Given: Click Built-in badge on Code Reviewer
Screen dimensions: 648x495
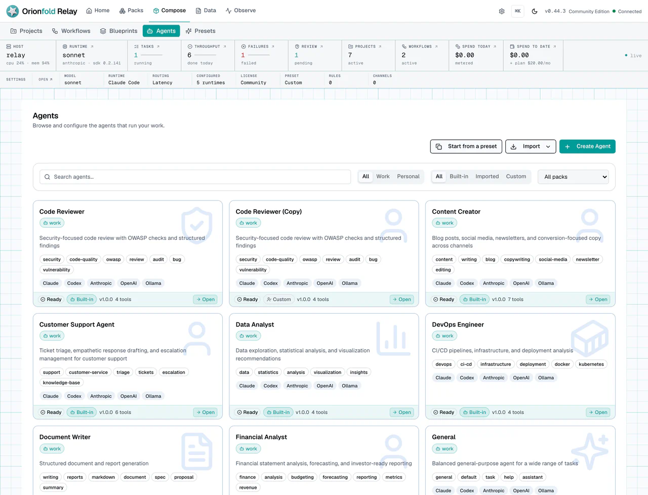Looking at the screenshot, I should point(82,300).
